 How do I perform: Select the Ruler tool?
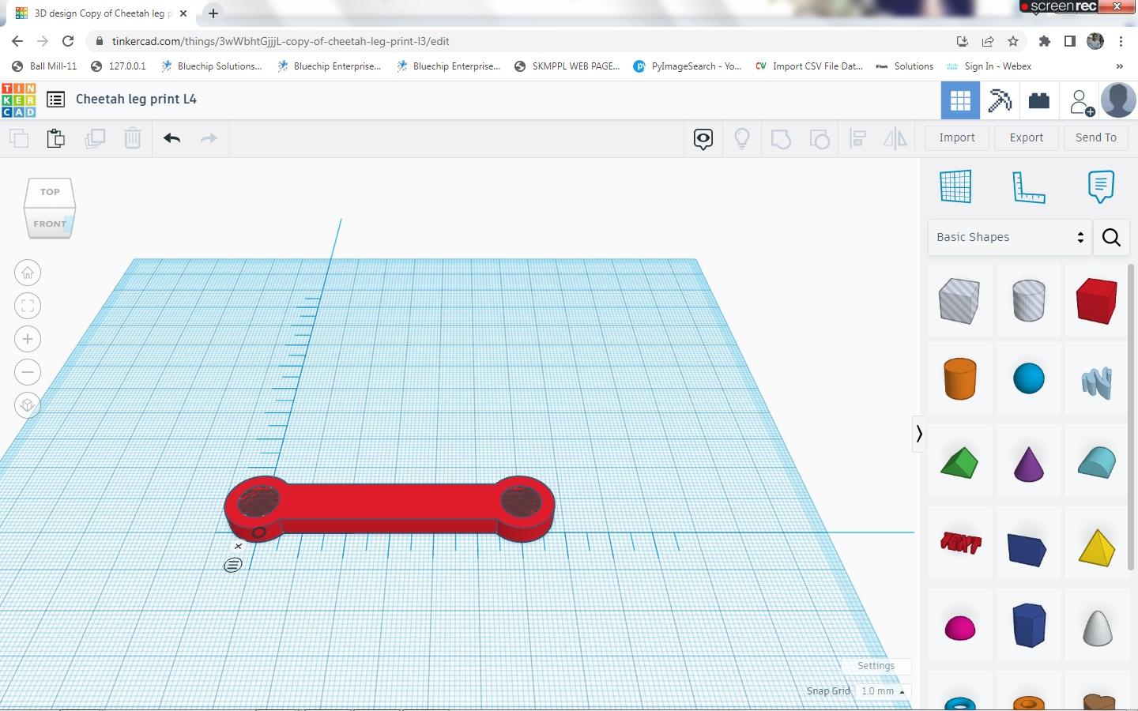1028,187
